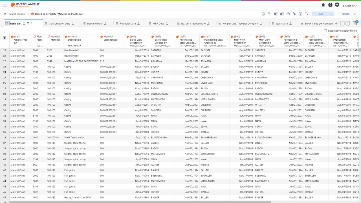Open the notifications bell
Viewport: 361px width, 203px height.
tap(323, 5)
